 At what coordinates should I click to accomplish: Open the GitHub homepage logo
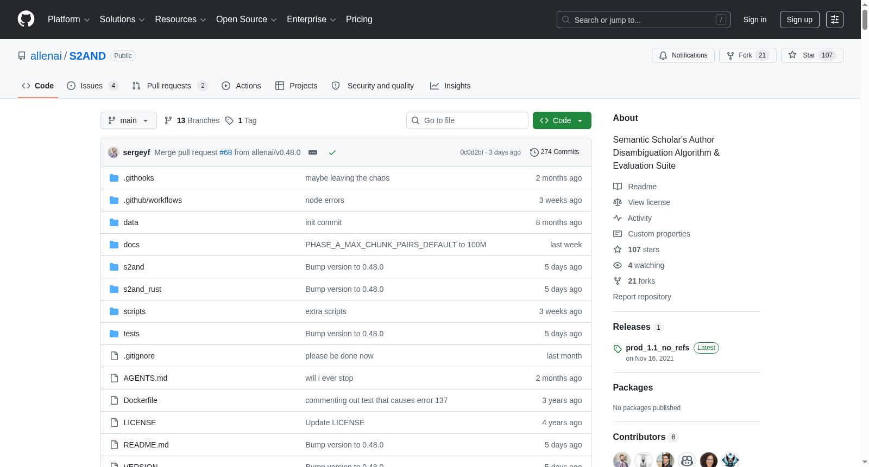26,20
